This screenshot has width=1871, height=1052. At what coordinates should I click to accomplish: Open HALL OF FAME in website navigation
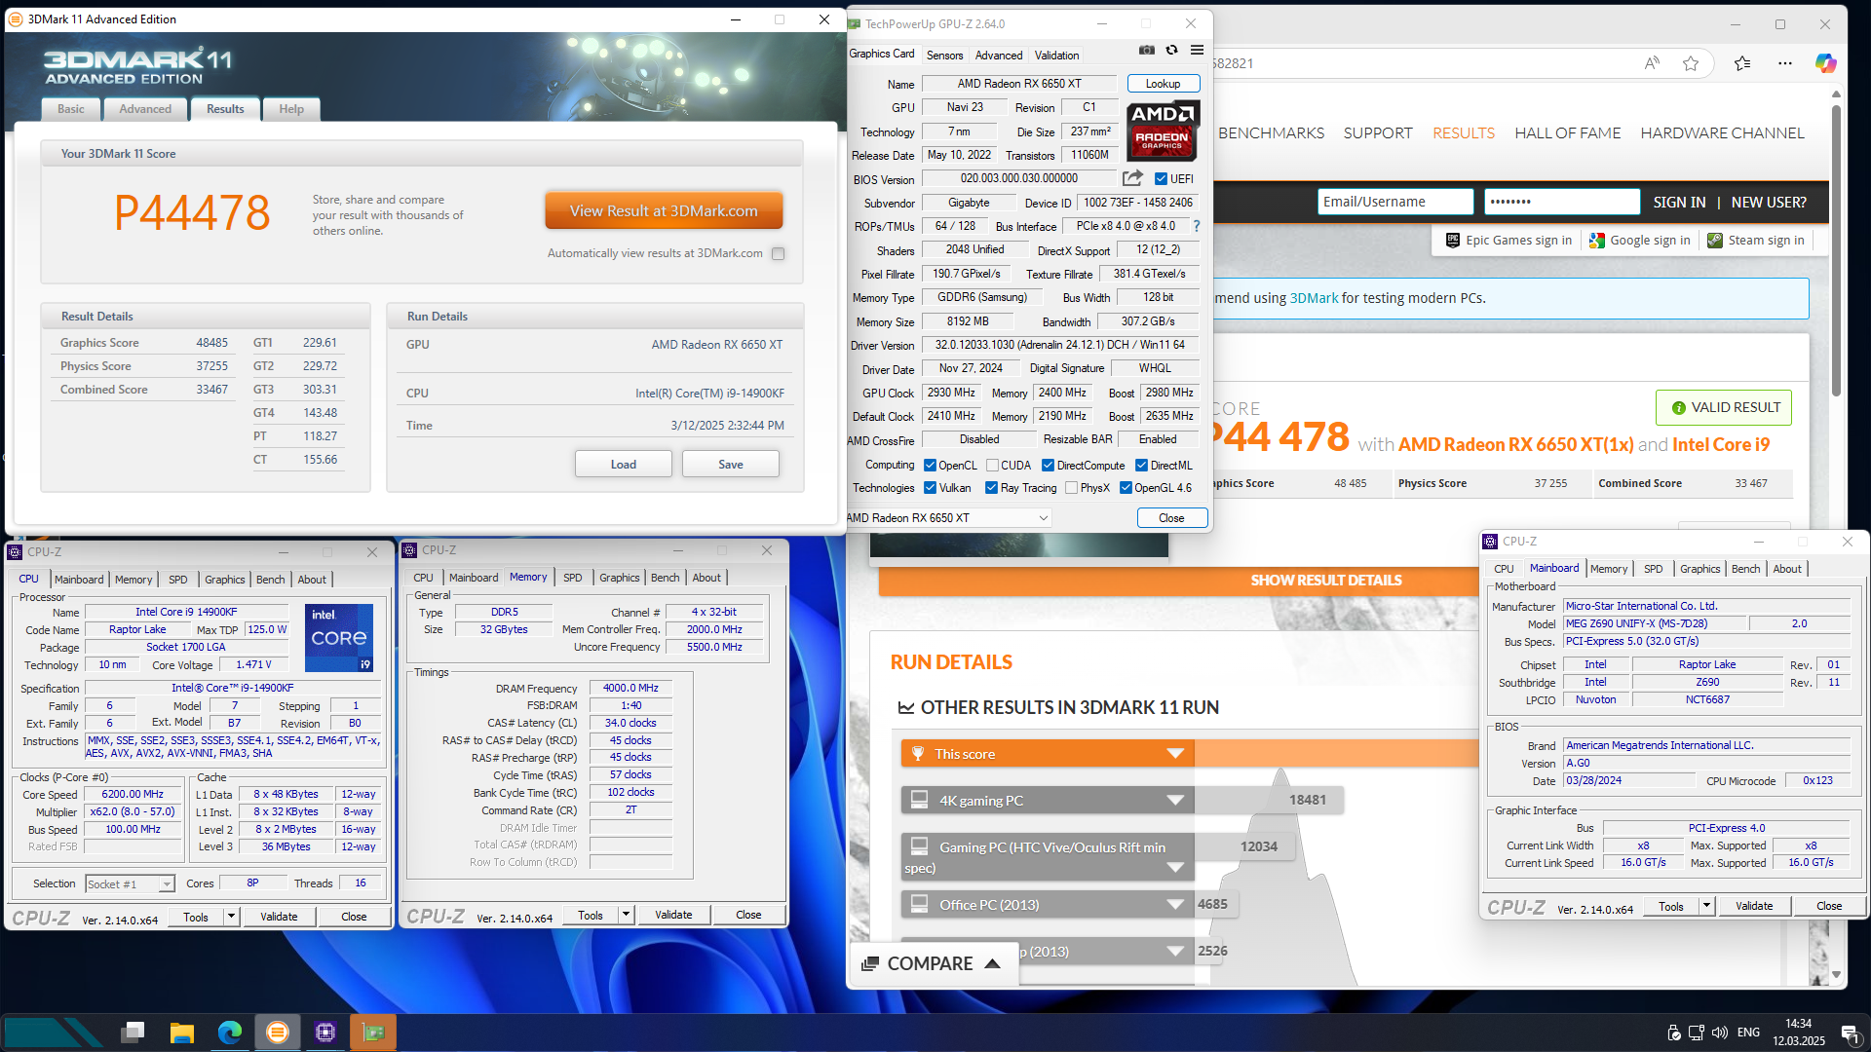[x=1567, y=133]
